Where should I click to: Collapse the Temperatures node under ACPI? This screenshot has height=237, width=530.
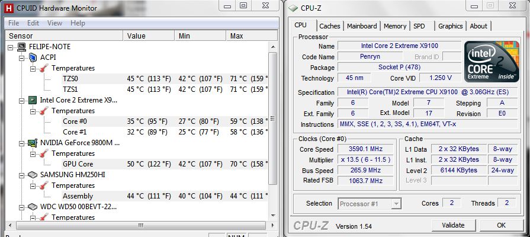click(x=33, y=69)
